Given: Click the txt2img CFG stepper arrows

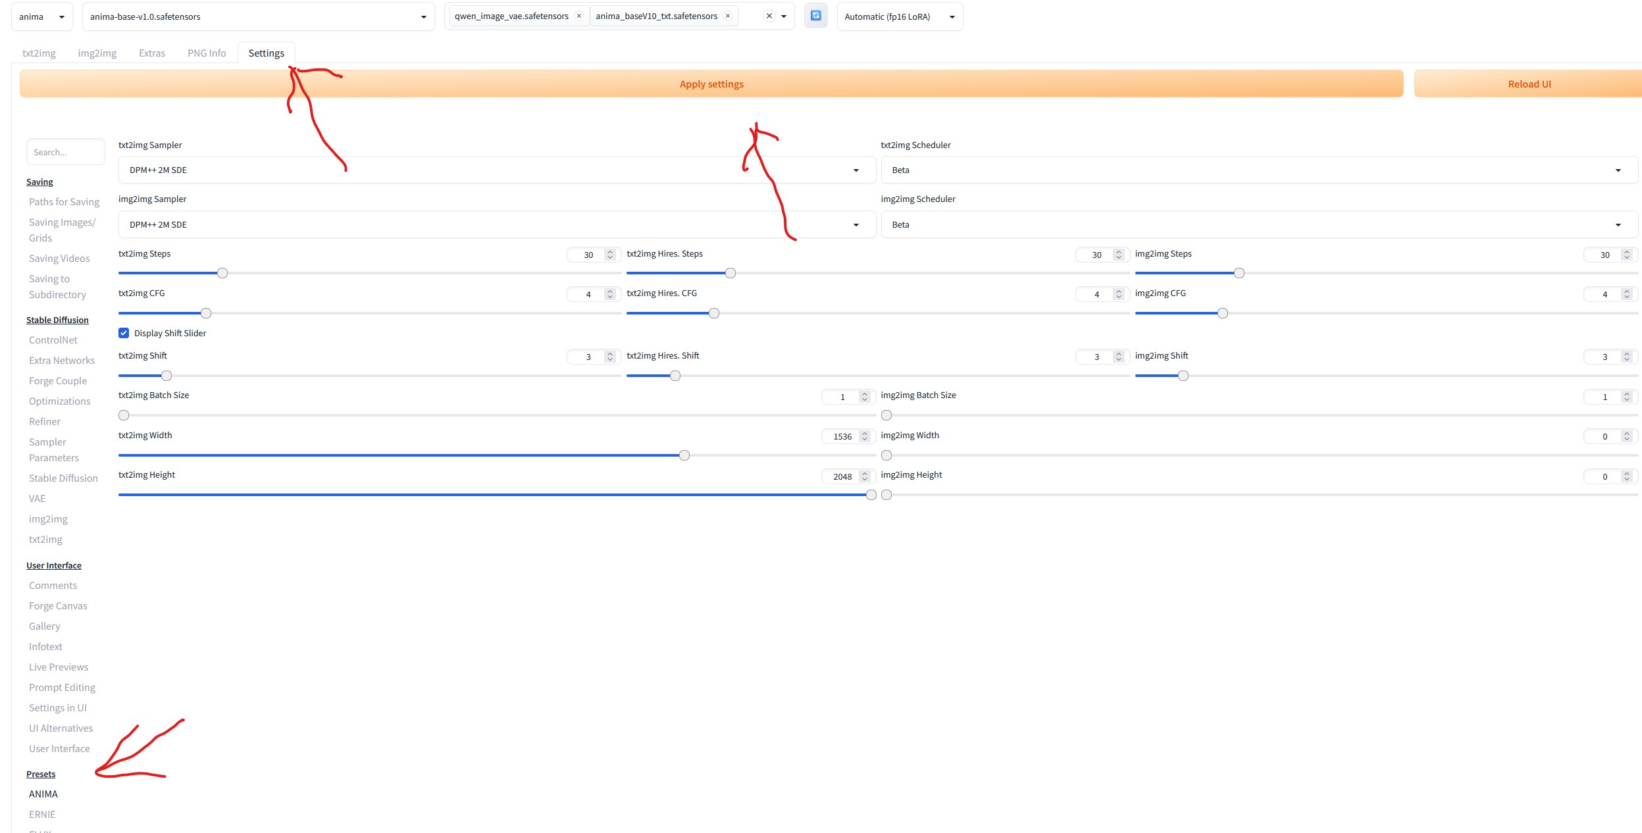Looking at the screenshot, I should tap(610, 294).
